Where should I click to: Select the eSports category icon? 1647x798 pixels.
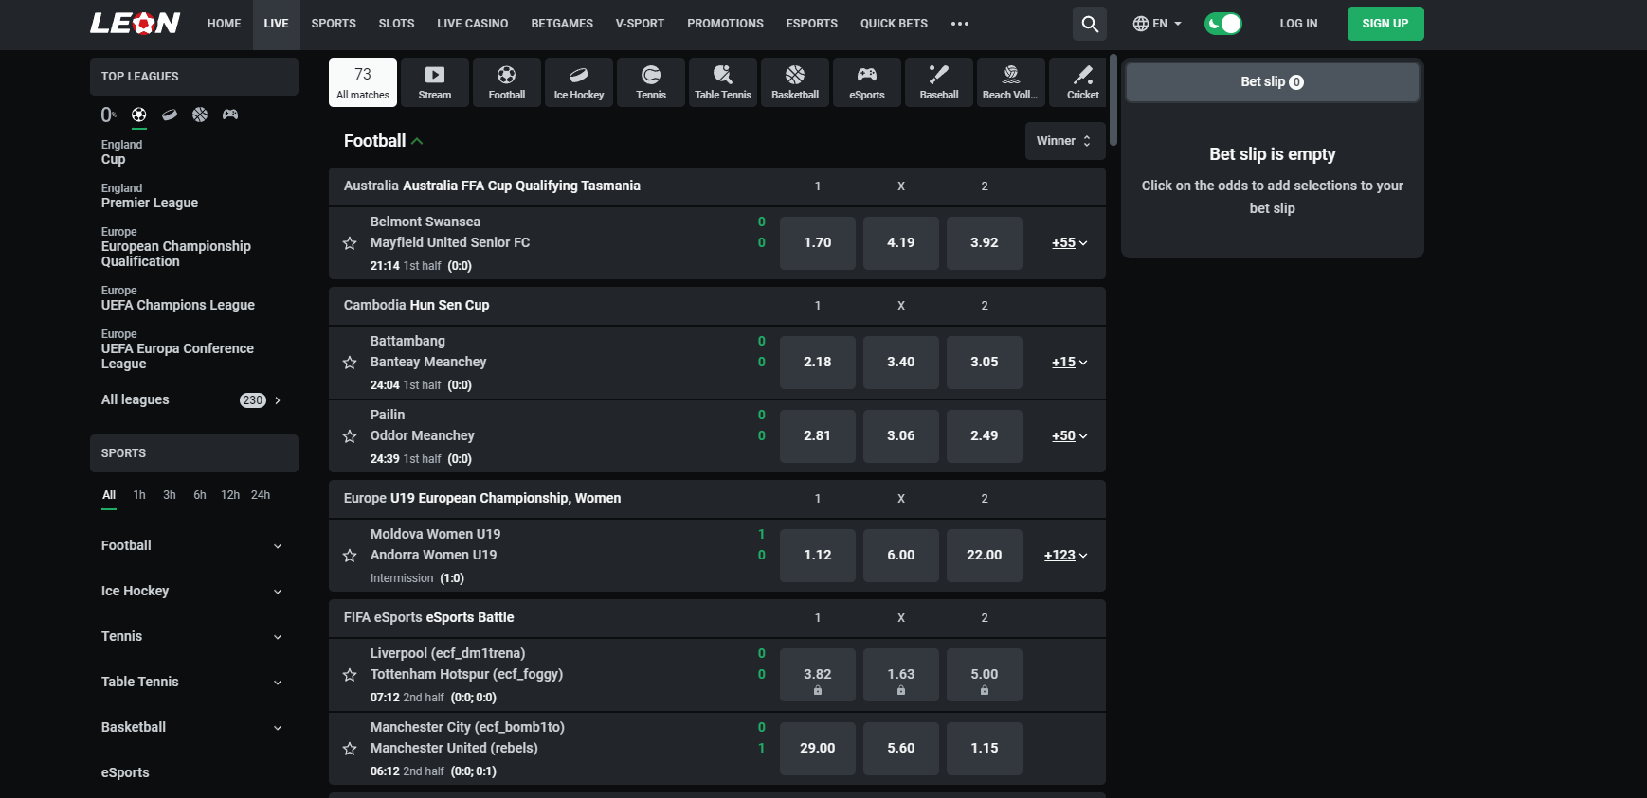[867, 82]
